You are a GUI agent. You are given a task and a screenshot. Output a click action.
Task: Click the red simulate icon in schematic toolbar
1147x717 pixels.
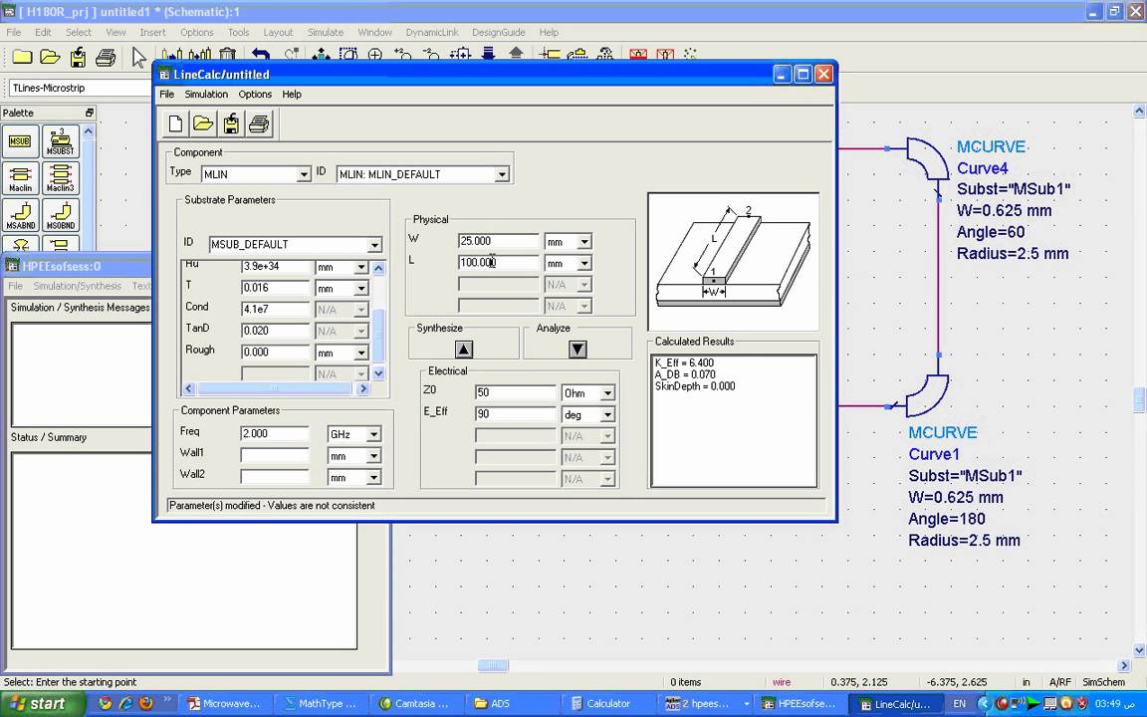638,54
